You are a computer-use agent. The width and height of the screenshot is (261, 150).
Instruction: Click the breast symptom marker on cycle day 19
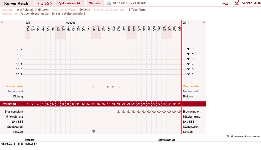tap(118, 111)
